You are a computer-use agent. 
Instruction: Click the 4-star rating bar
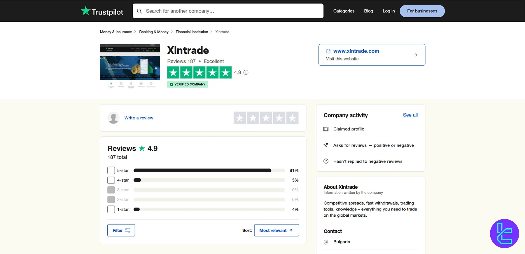click(209, 180)
